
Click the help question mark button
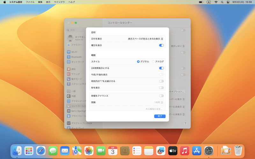coord(185,123)
